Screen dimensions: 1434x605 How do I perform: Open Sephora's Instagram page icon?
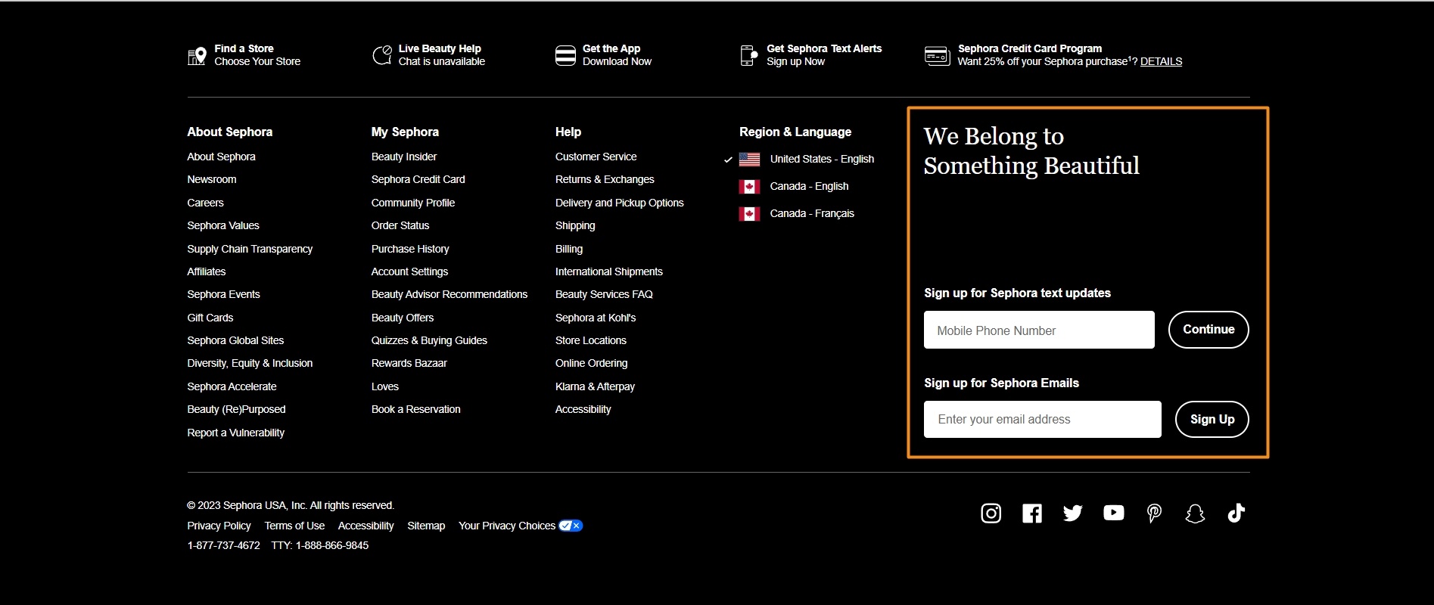[x=991, y=513]
